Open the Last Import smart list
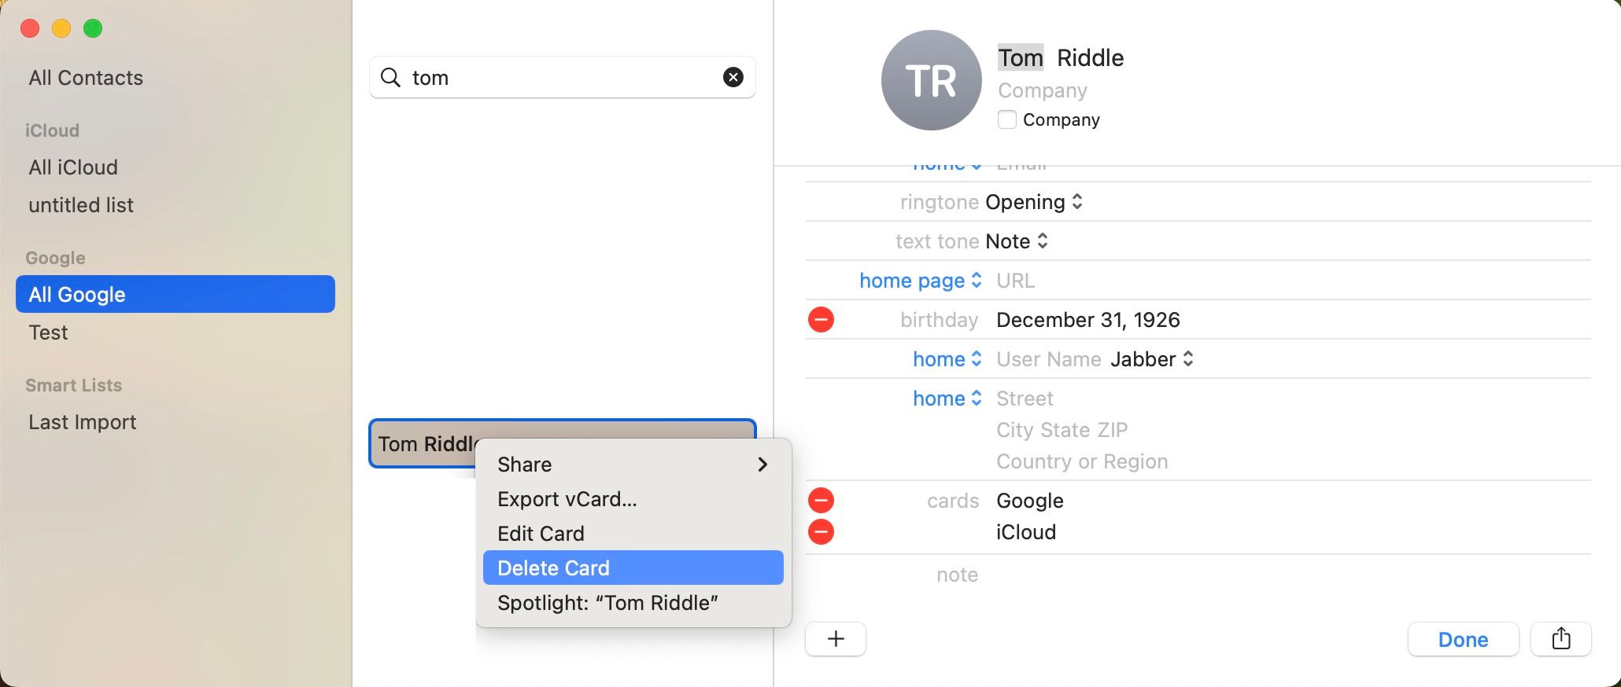 [83, 422]
